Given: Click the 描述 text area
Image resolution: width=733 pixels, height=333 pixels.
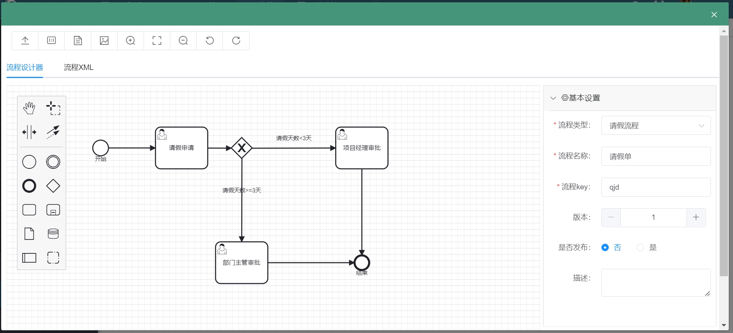Looking at the screenshot, I should point(656,283).
